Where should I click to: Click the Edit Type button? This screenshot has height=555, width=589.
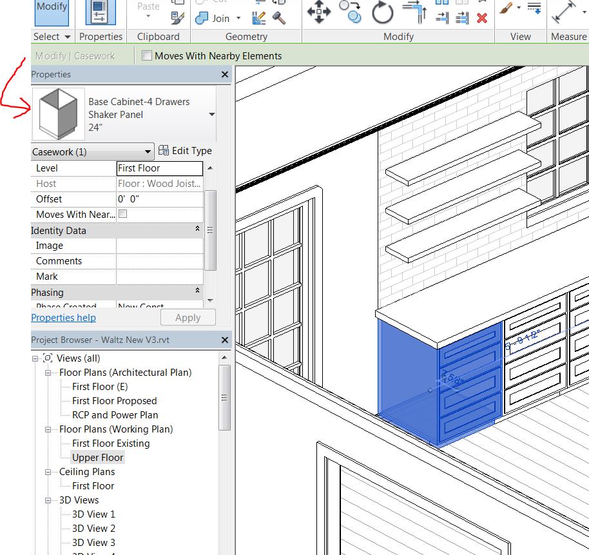185,151
